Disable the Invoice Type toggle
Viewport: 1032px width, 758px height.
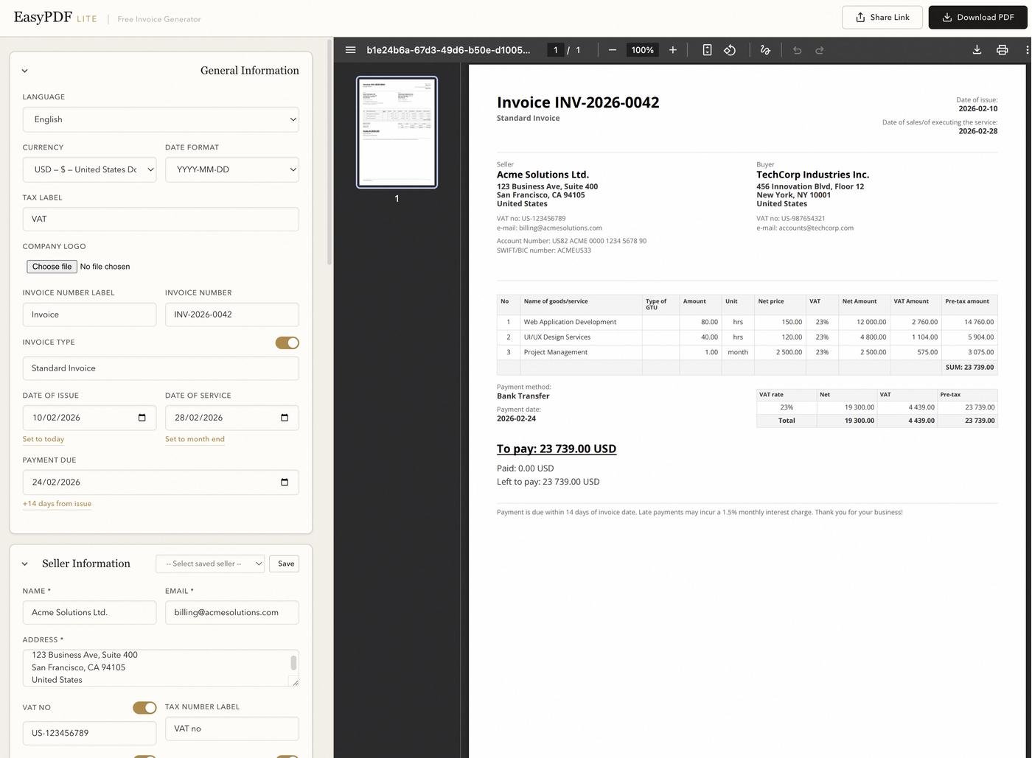point(287,343)
